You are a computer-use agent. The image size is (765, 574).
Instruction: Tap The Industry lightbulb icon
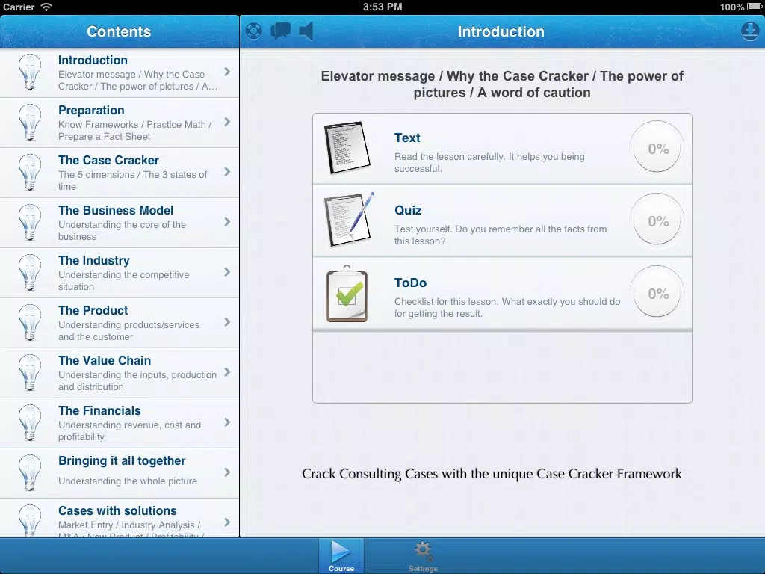pyautogui.click(x=30, y=272)
